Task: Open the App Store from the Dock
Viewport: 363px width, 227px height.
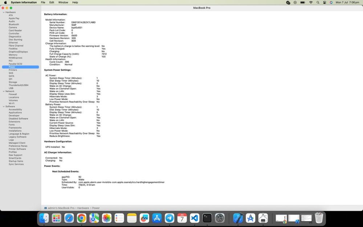Action: [x=157, y=218]
